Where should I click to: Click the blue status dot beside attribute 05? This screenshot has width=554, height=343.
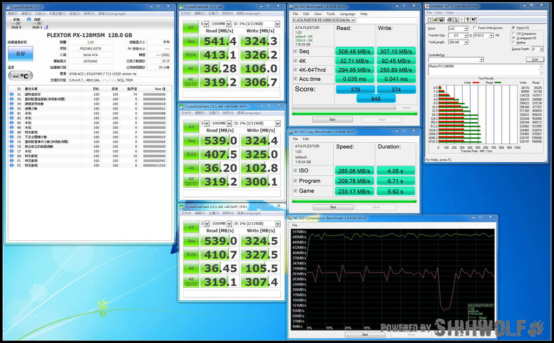(x=11, y=99)
